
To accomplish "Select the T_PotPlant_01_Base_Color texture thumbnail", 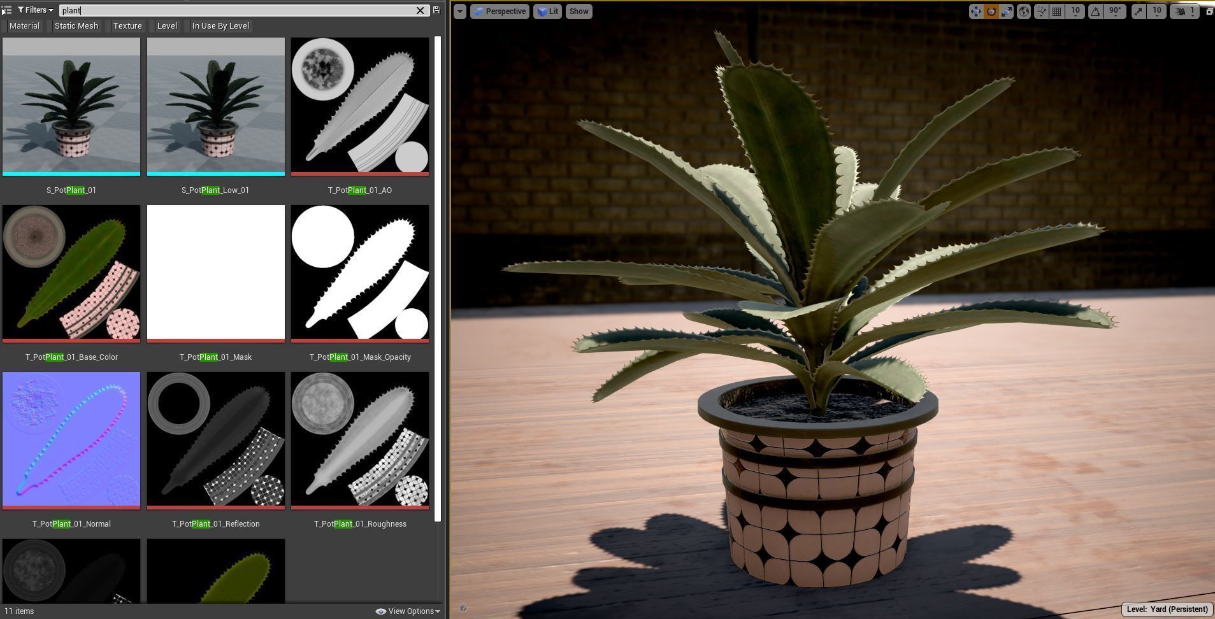I will click(x=71, y=274).
